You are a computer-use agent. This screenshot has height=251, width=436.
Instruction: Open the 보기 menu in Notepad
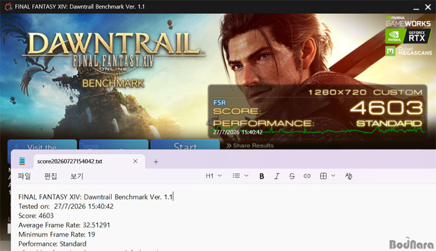point(77,176)
